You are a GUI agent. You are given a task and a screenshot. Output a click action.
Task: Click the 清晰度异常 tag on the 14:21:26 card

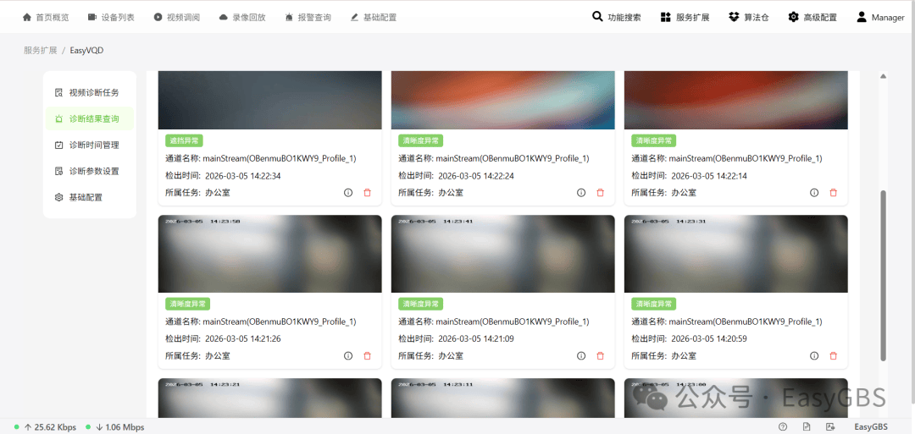[x=187, y=304]
